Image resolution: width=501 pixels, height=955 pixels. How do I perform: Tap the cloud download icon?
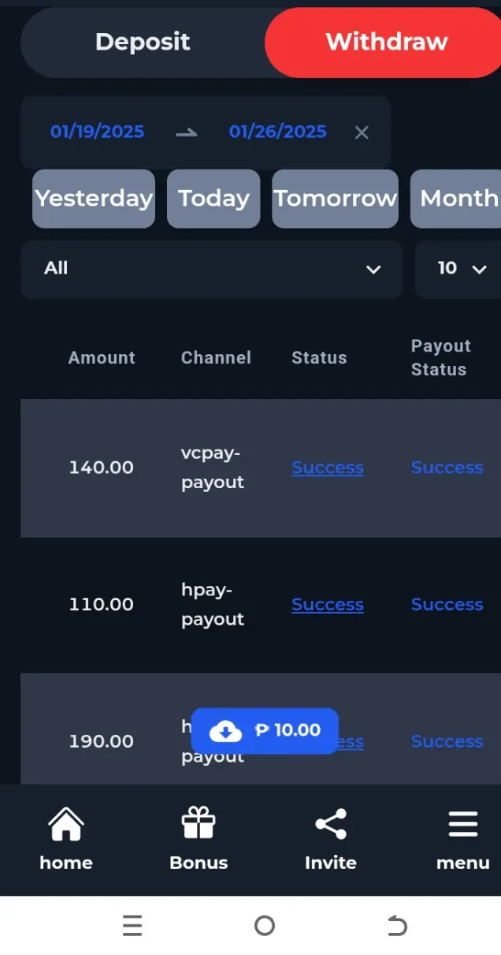(226, 731)
